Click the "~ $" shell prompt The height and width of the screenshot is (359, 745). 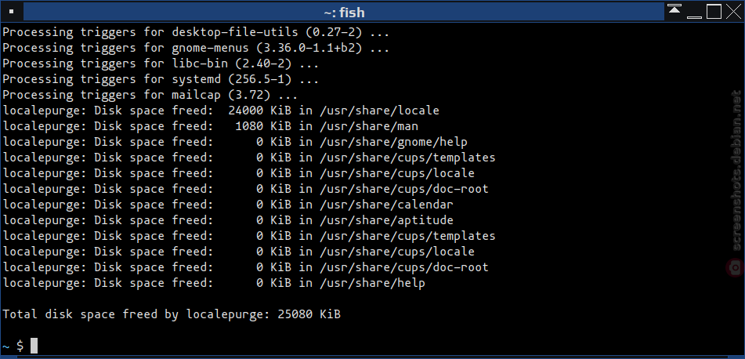point(13,346)
